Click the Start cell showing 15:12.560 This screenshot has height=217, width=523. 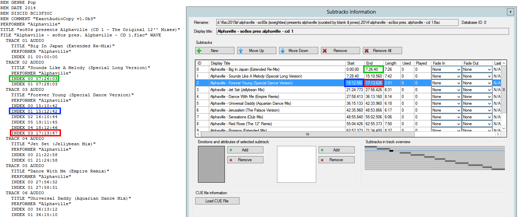point(354,83)
